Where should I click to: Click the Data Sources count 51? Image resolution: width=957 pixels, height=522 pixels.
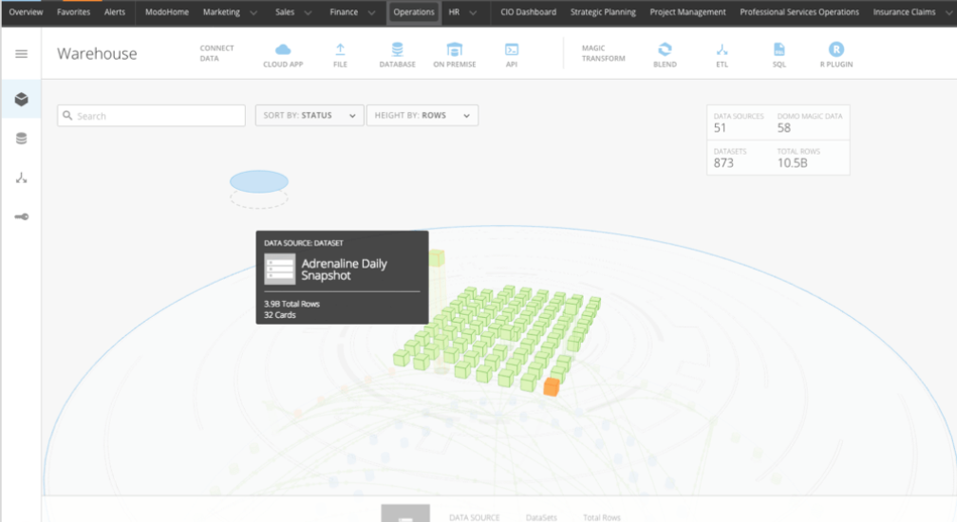pos(721,128)
